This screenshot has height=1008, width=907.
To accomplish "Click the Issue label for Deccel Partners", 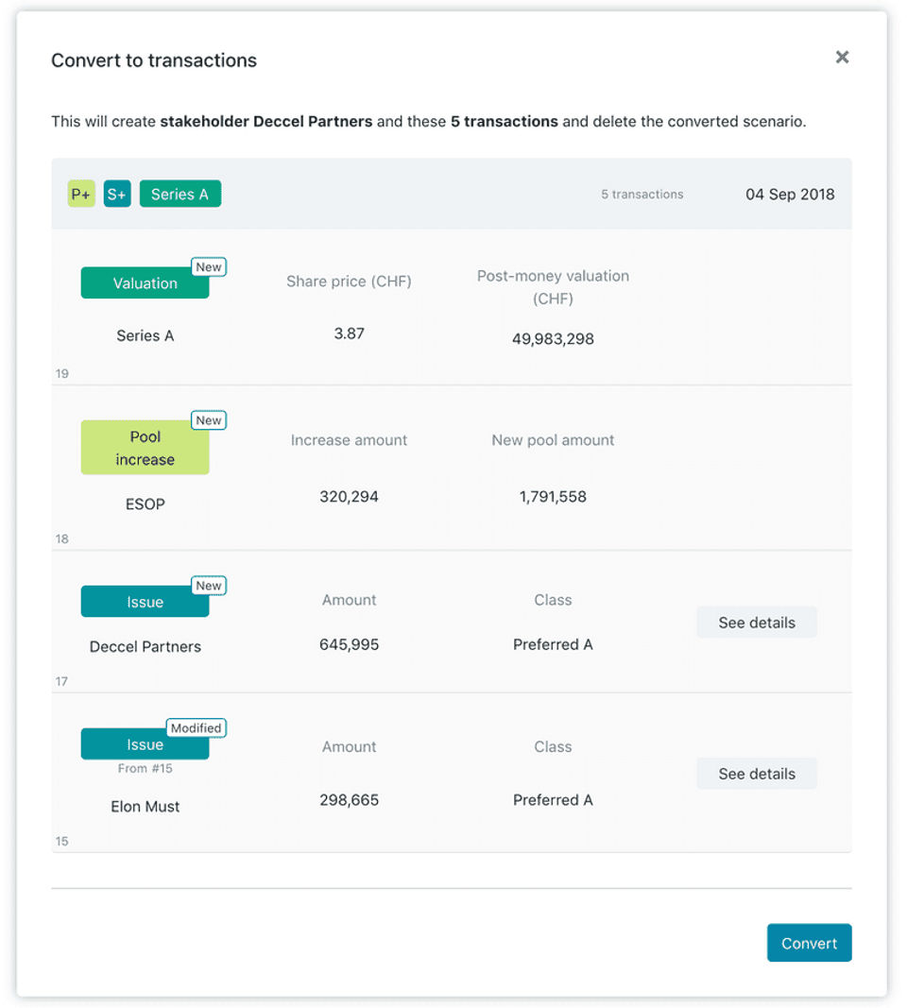I will point(145,602).
